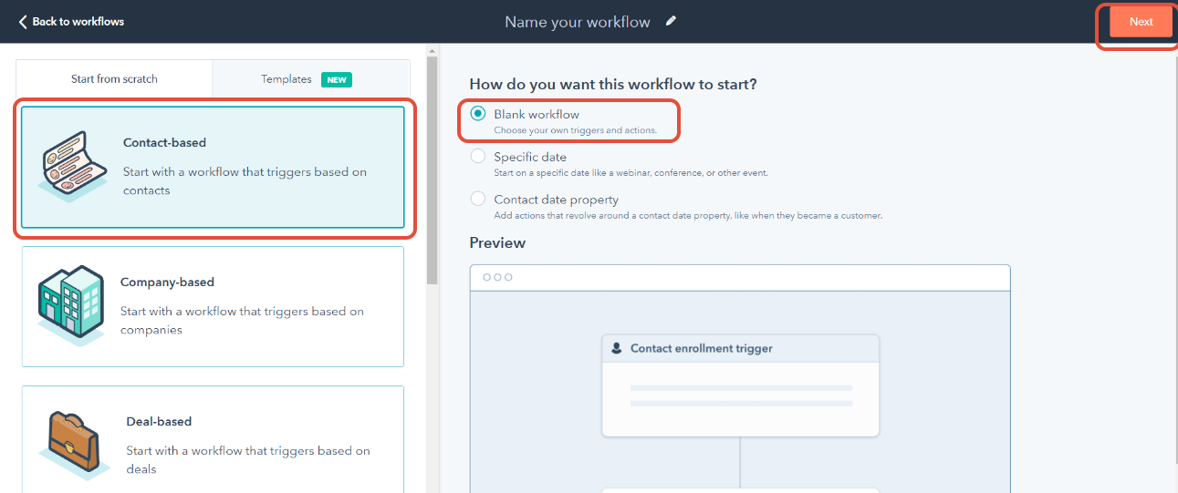Click the NEW badge on Templates
This screenshot has height=493, width=1178.
[x=337, y=79]
